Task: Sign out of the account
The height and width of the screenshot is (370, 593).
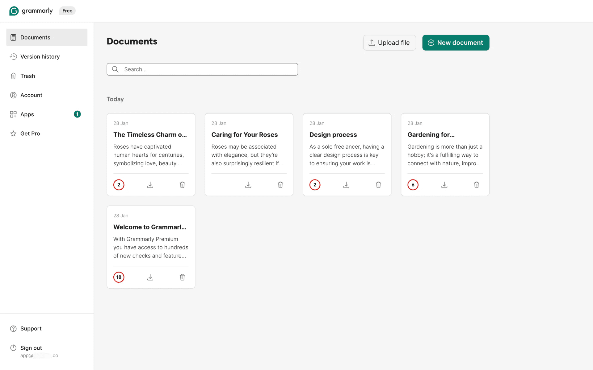Action: point(31,348)
